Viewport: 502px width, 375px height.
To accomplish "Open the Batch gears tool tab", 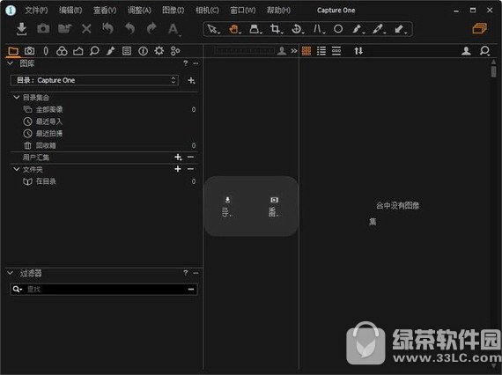I will [x=175, y=50].
